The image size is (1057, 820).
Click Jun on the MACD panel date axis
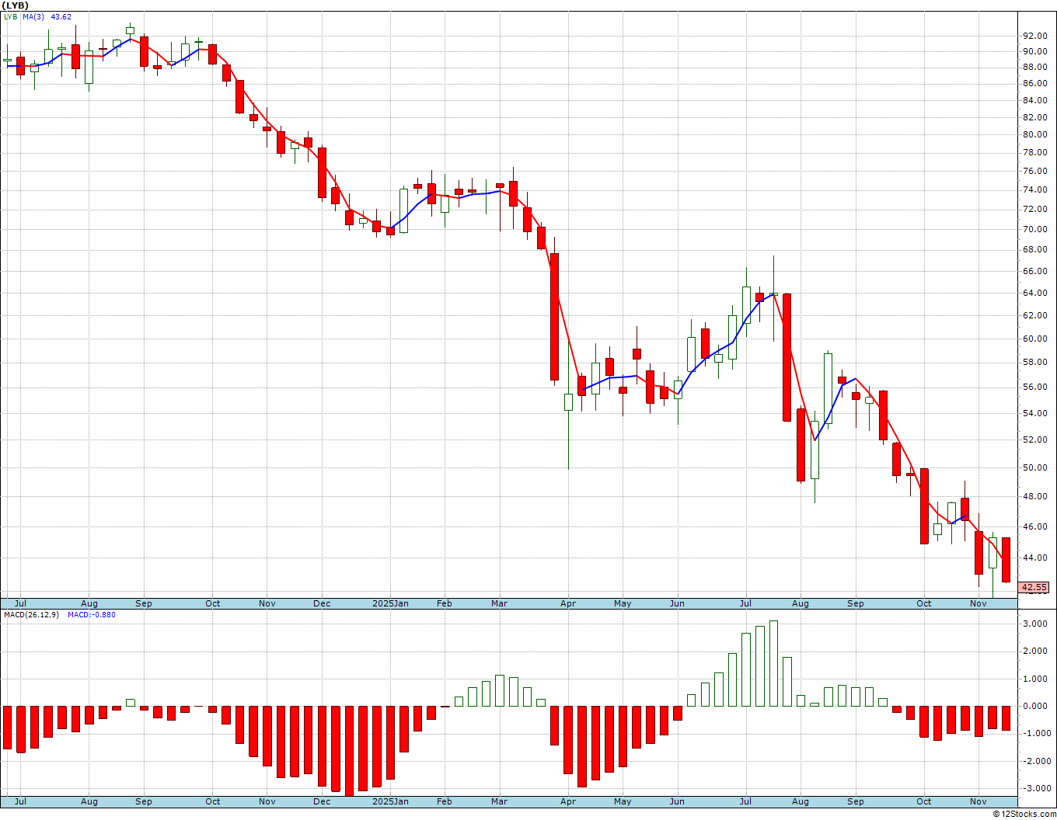(677, 801)
